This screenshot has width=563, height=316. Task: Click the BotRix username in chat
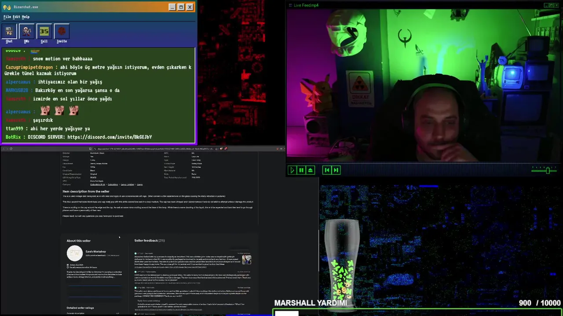point(14,137)
